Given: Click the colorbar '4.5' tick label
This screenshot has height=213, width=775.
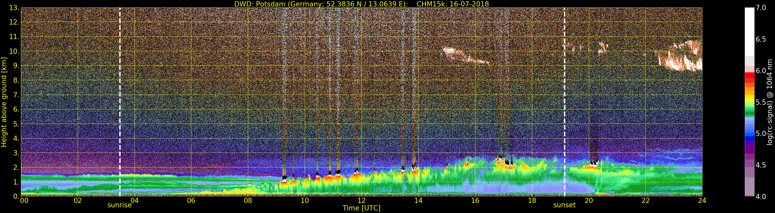Looking at the screenshot, I should 761,165.
